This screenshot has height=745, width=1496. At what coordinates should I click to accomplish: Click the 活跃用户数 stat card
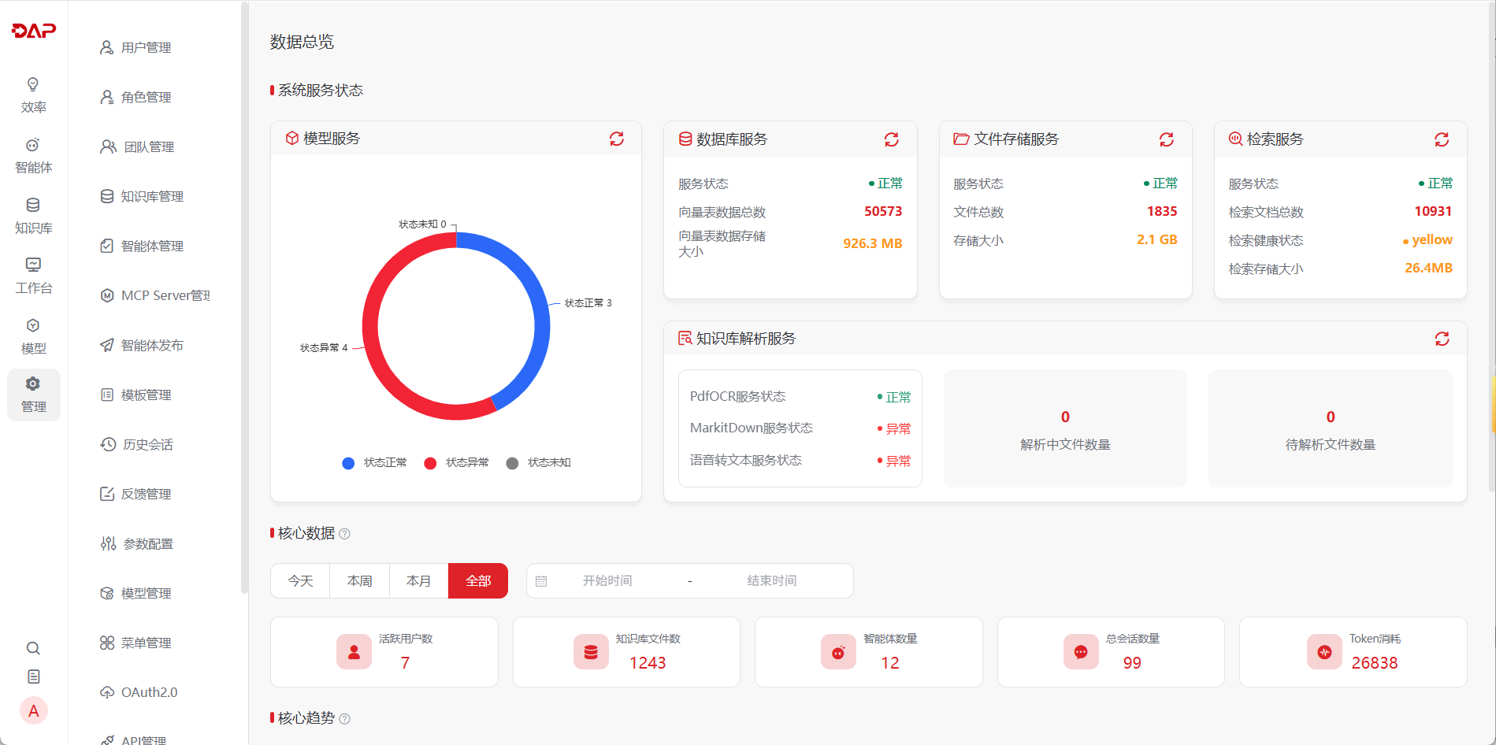click(x=384, y=652)
